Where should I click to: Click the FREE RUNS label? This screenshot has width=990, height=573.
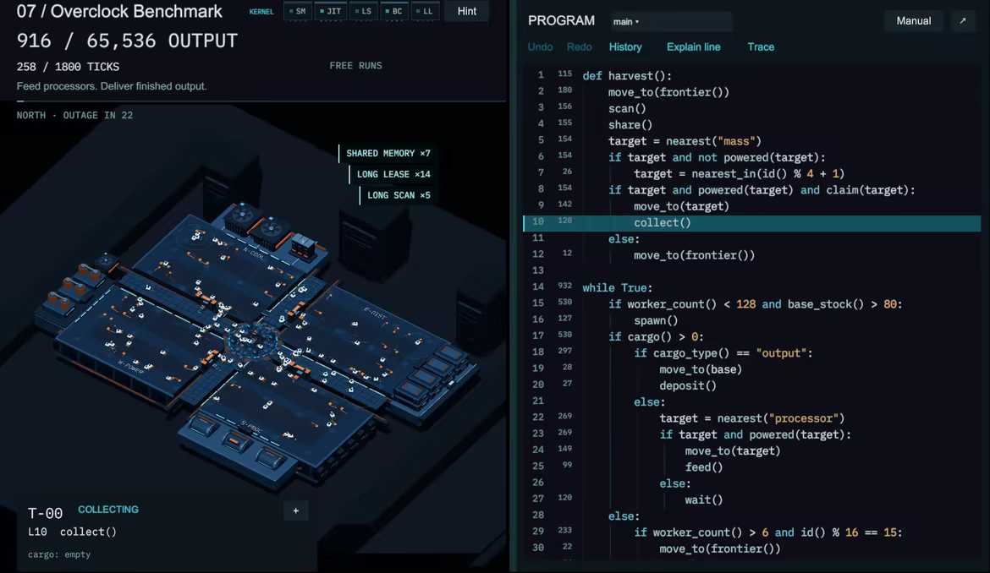click(355, 66)
